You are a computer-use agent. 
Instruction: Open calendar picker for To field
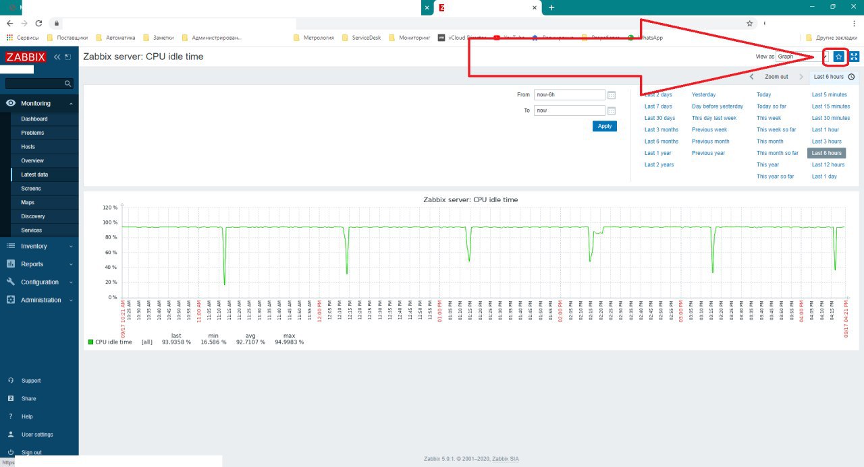click(612, 111)
